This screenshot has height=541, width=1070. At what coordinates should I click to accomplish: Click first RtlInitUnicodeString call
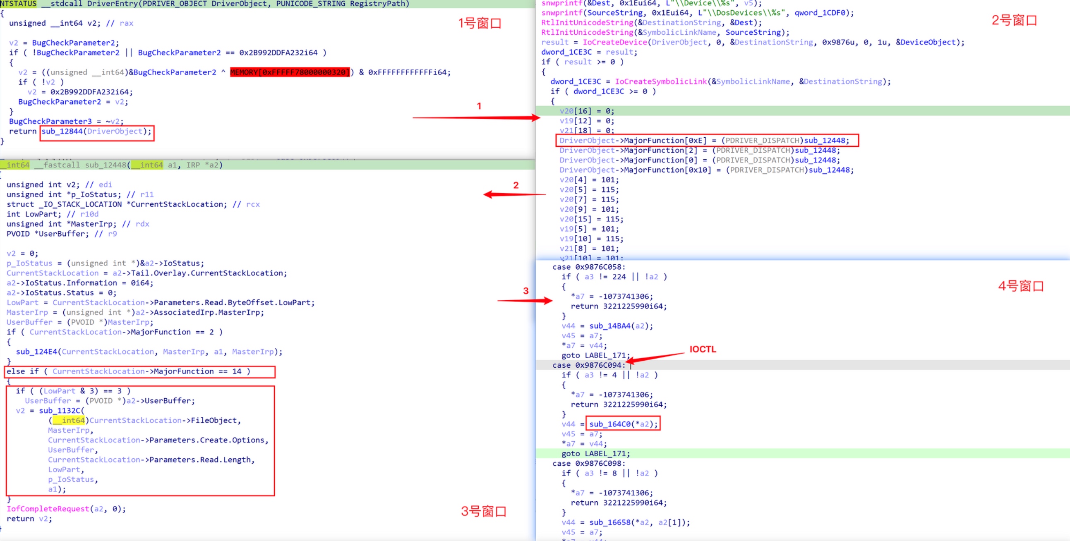(x=587, y=23)
